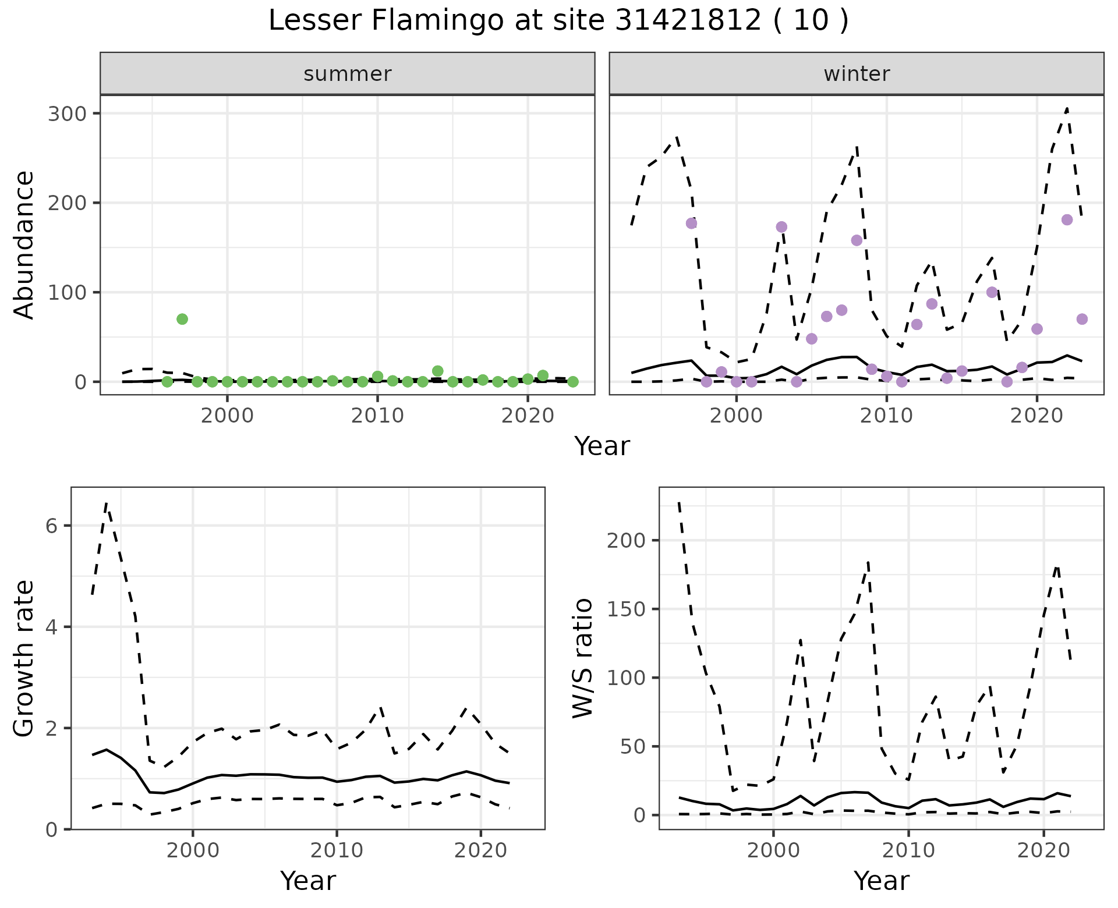The width and height of the screenshot is (1118, 908).
Task: Click the W/S ratio y-axis label
Action: (x=583, y=658)
